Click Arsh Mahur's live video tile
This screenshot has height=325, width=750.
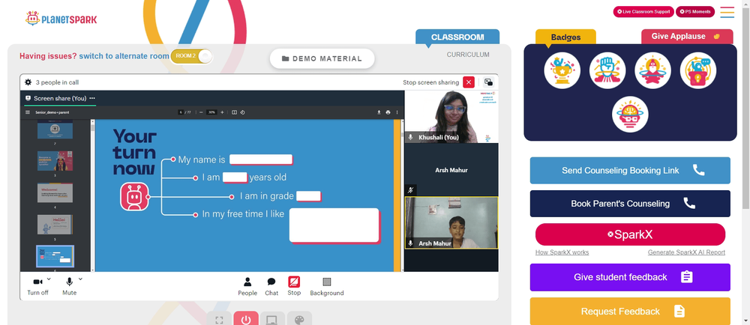[451, 223]
